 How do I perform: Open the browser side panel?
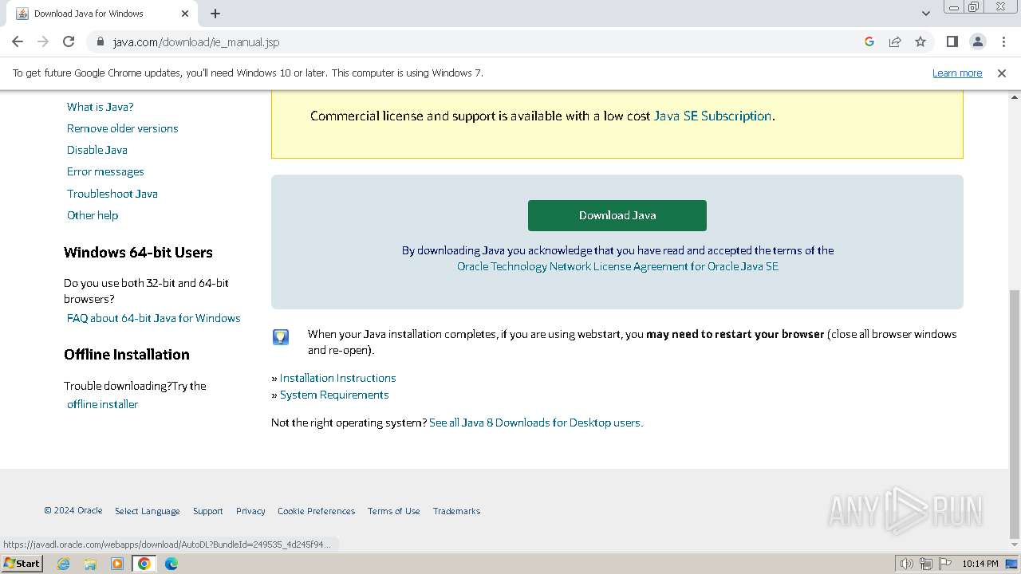point(952,41)
